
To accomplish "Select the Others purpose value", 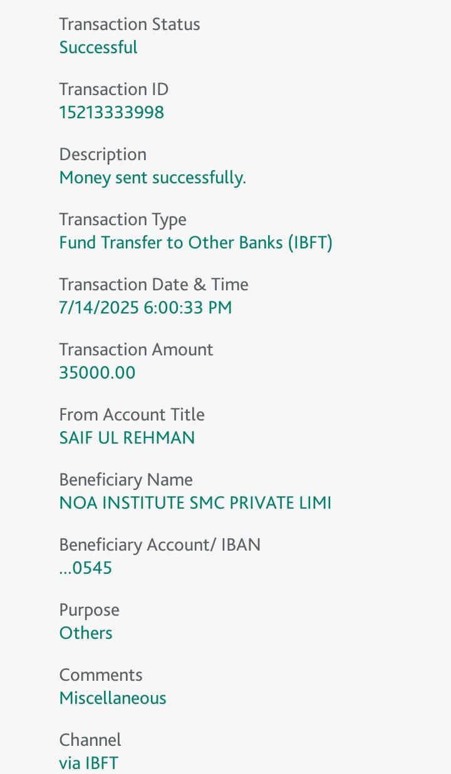I will [x=86, y=633].
